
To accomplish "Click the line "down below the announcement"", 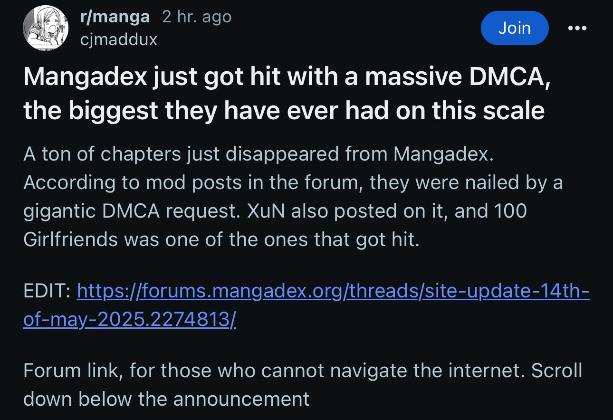I will (x=166, y=399).
